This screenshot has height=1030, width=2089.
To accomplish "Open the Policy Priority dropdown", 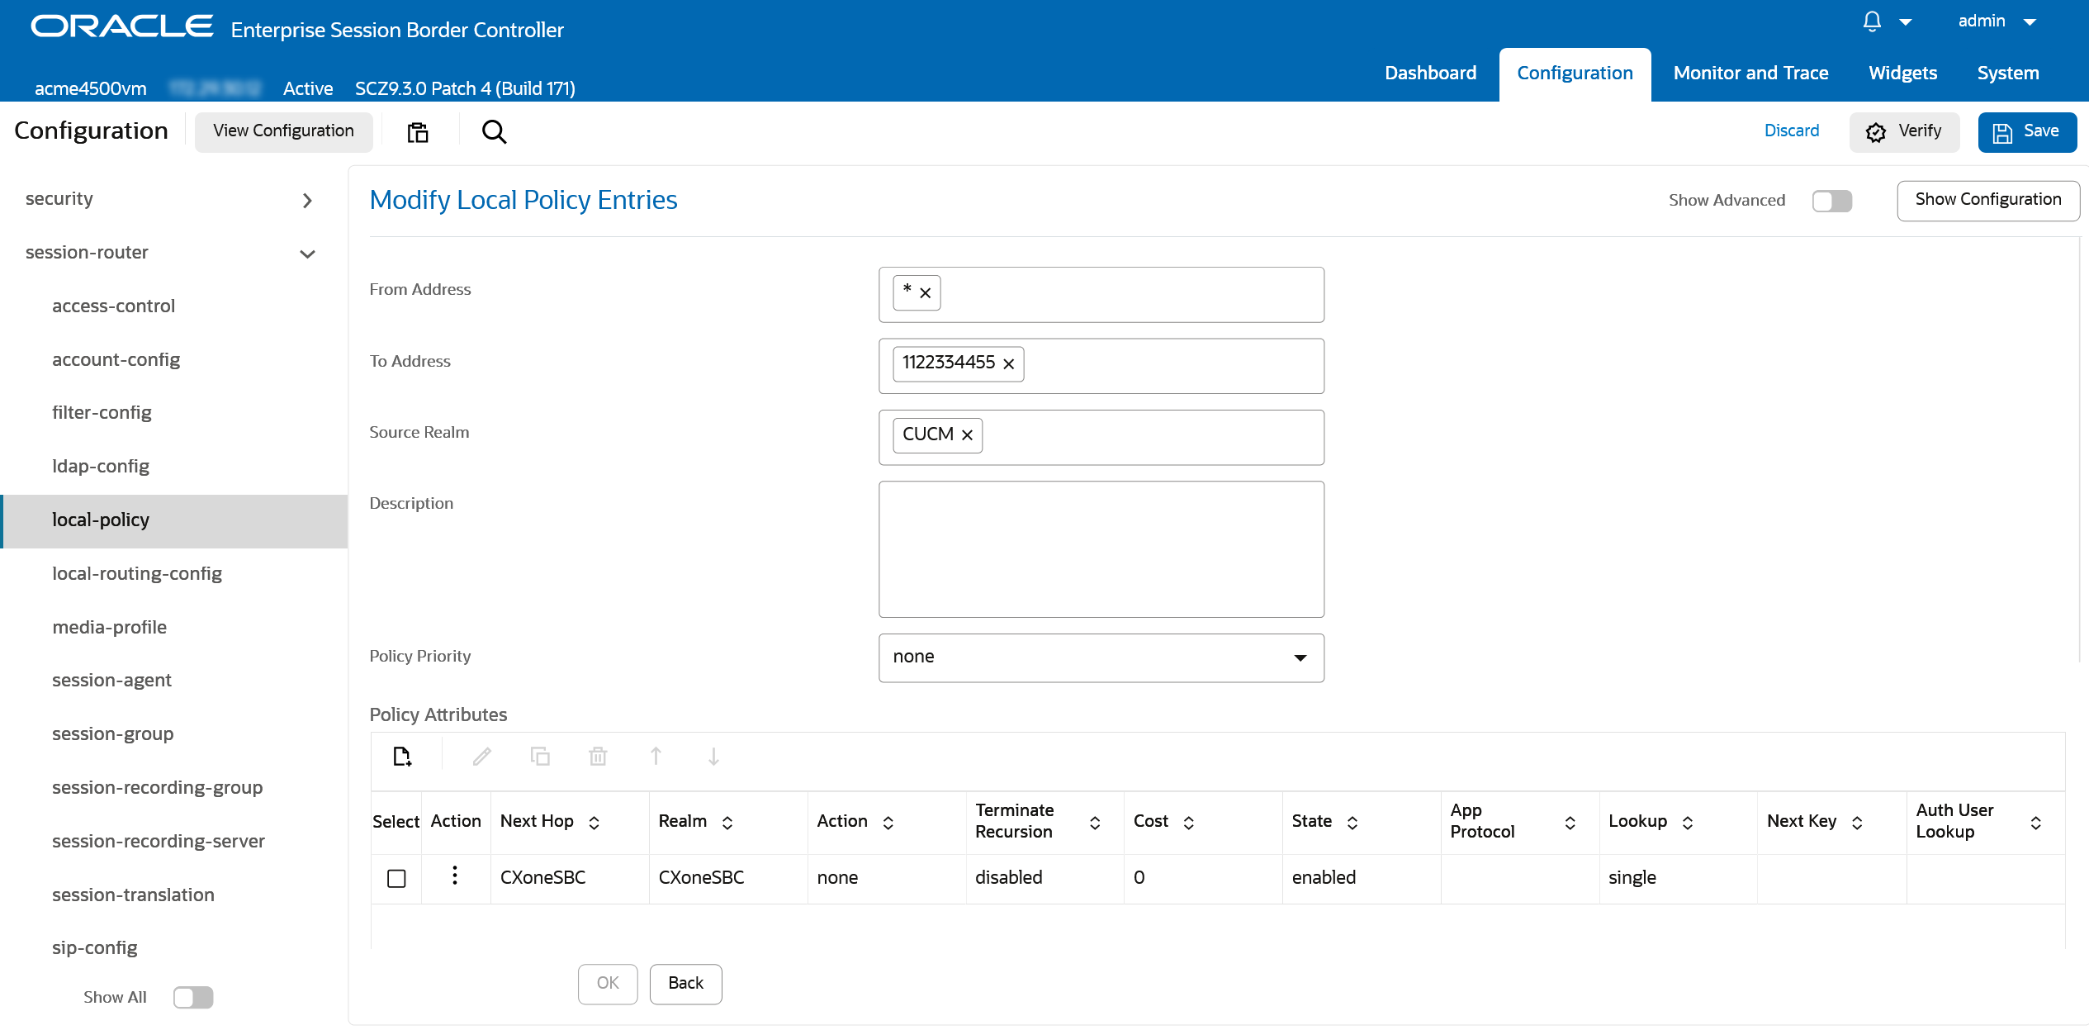I will click(x=1101, y=657).
